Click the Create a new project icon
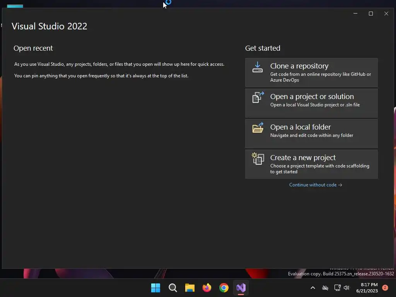This screenshot has height=297, width=396. click(258, 159)
